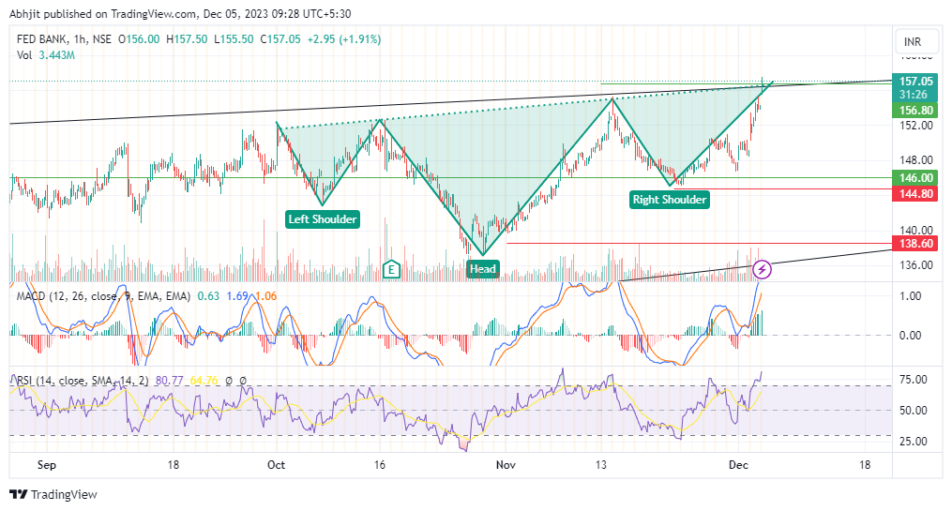The width and height of the screenshot is (952, 511).
Task: Click the RSI value 80.77
Action: tap(170, 381)
